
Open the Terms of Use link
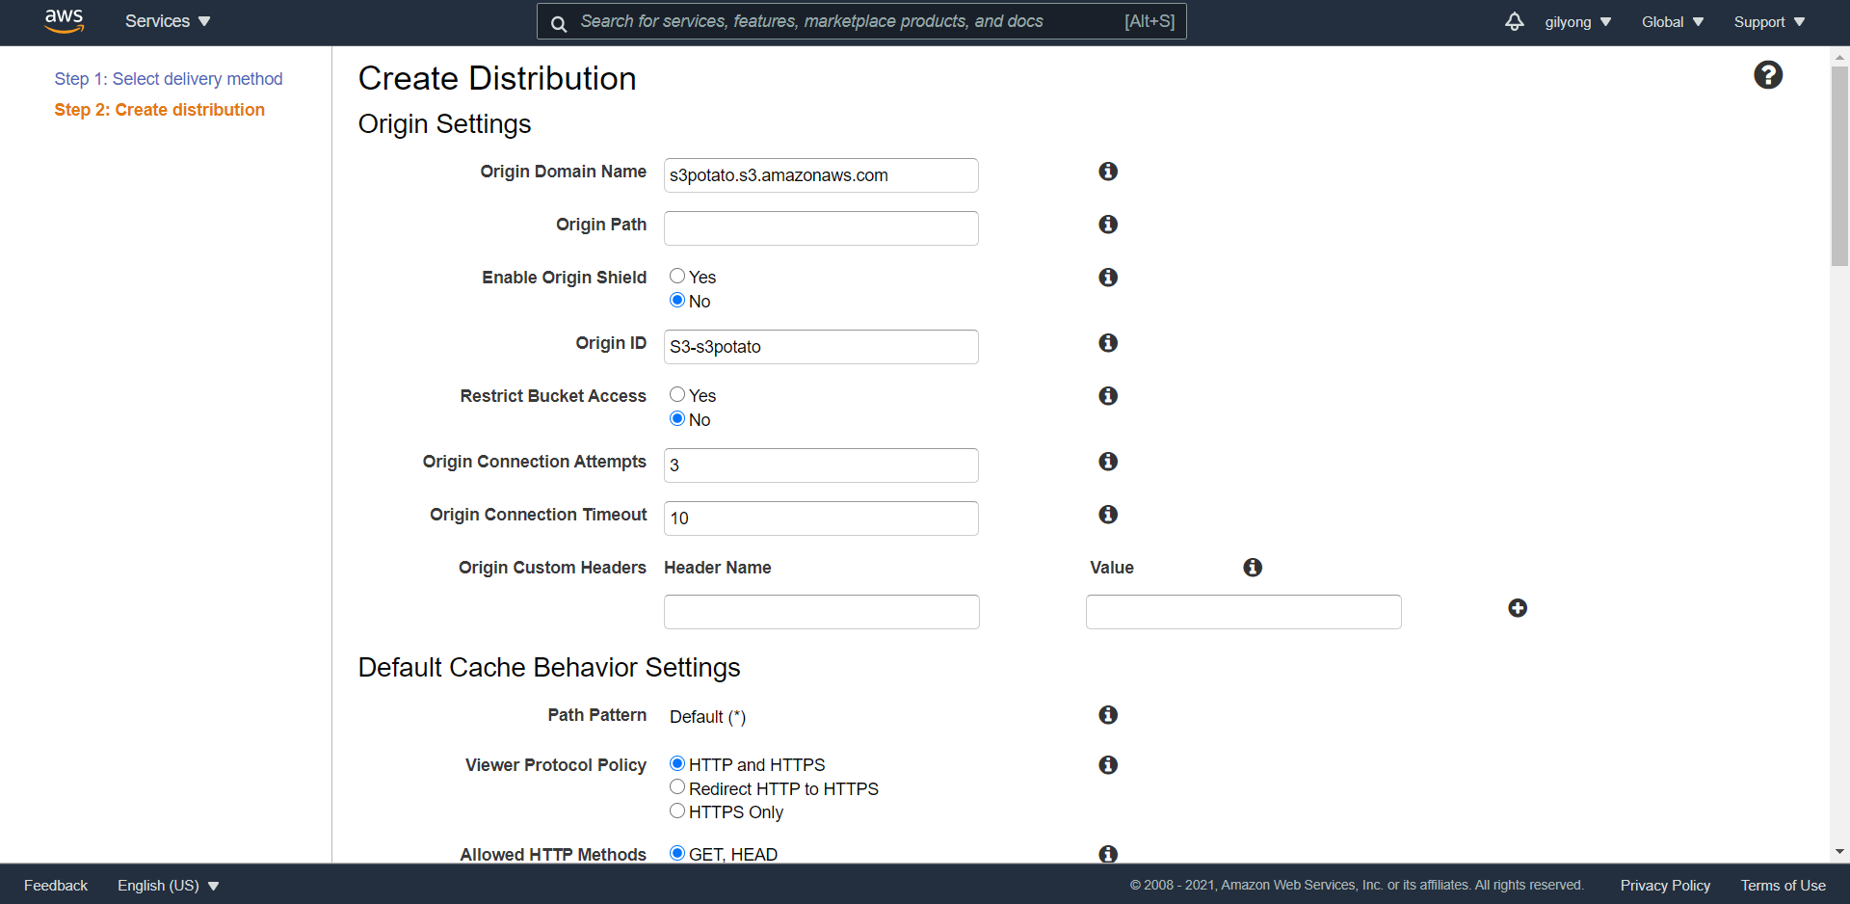[1783, 886]
